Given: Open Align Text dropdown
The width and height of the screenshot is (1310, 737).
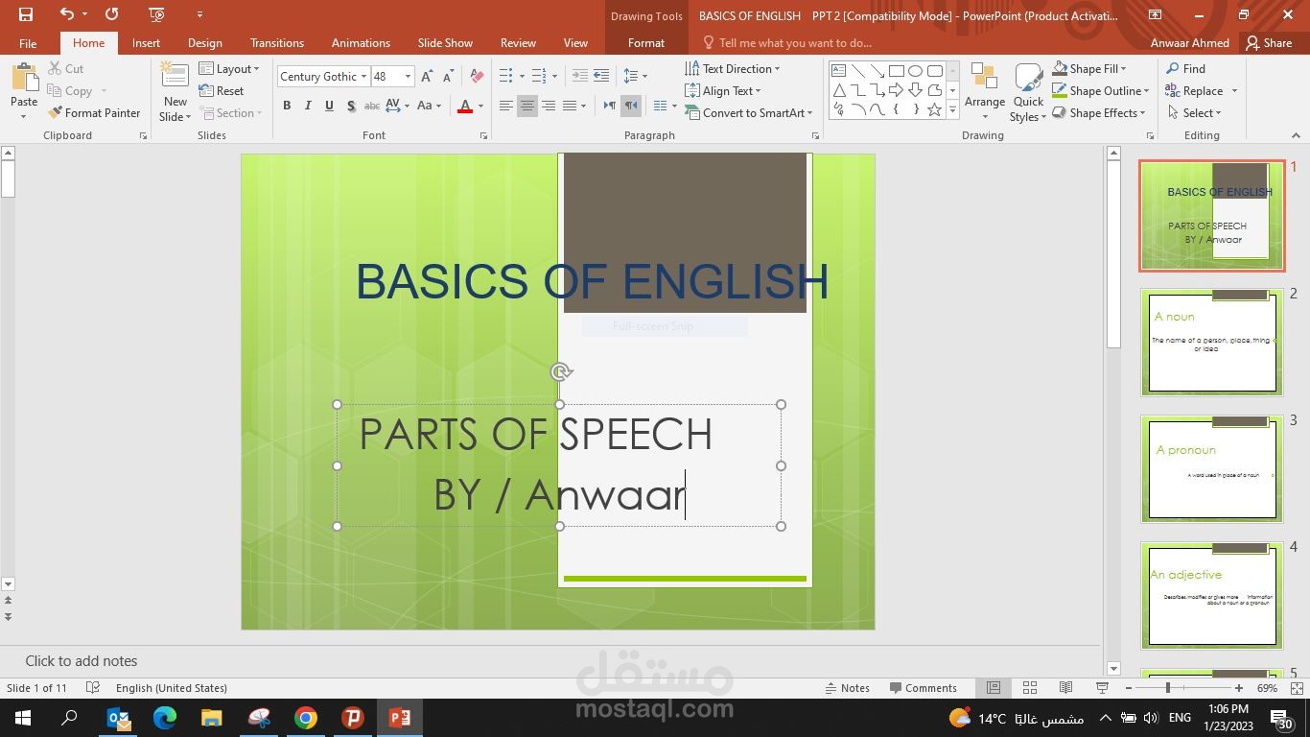Looking at the screenshot, I should click(x=723, y=91).
